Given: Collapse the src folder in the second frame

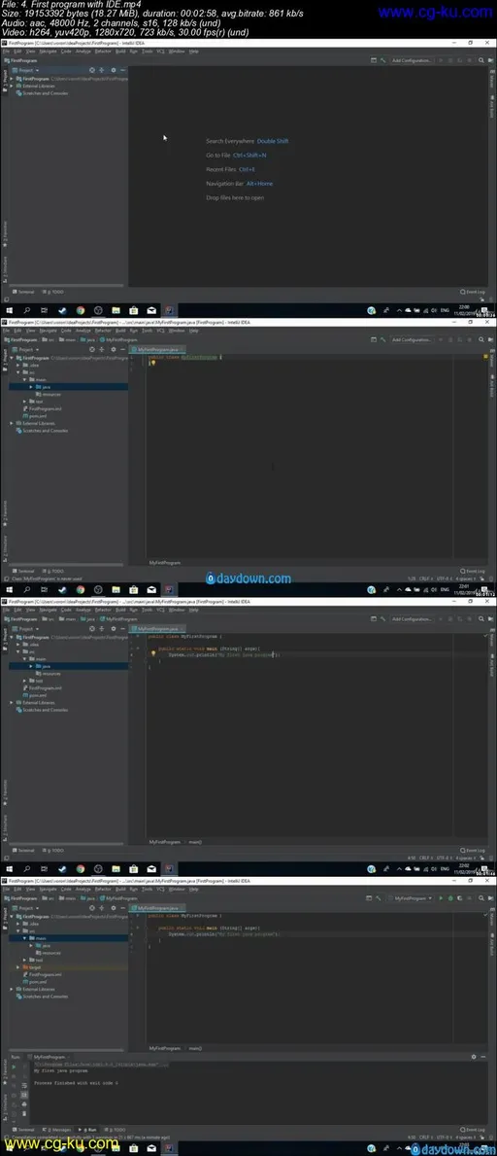Looking at the screenshot, I should coord(18,372).
